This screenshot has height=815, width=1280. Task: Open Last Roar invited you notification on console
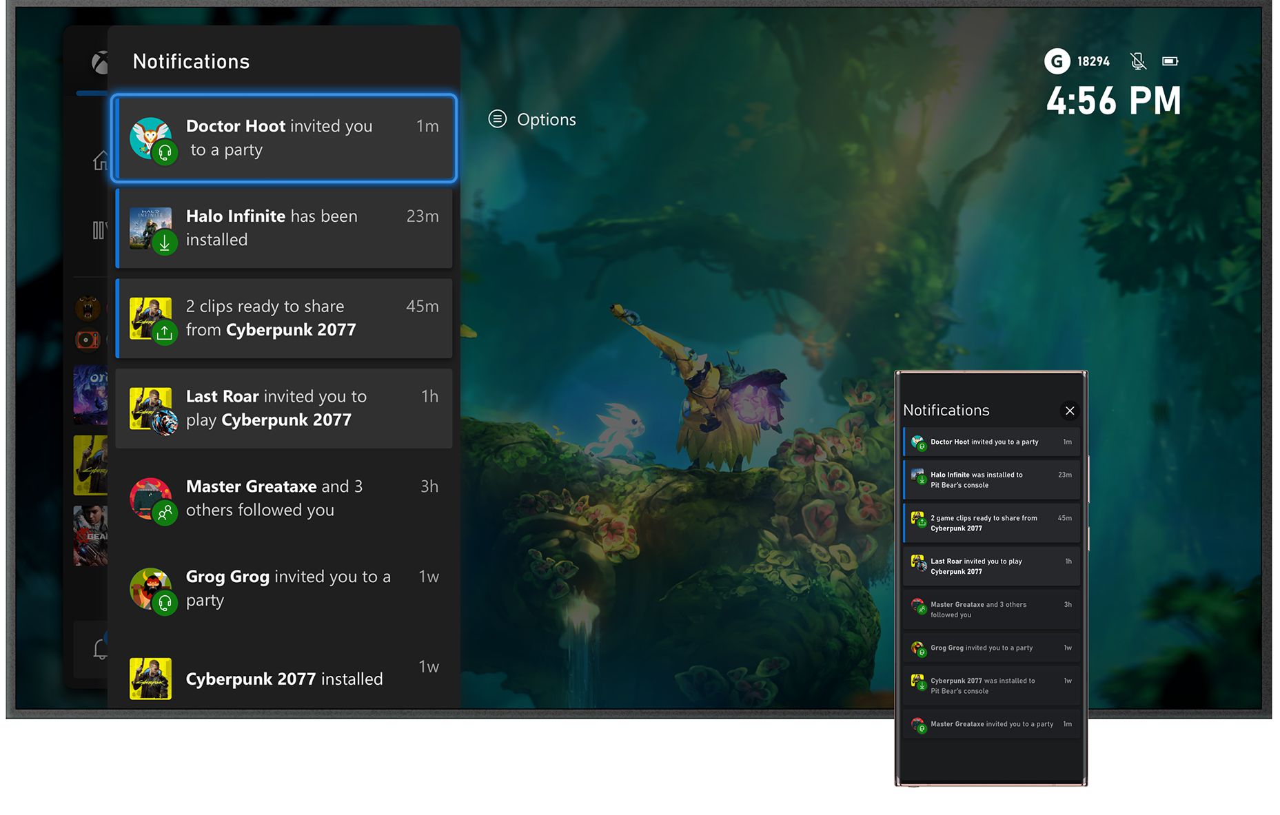[284, 409]
